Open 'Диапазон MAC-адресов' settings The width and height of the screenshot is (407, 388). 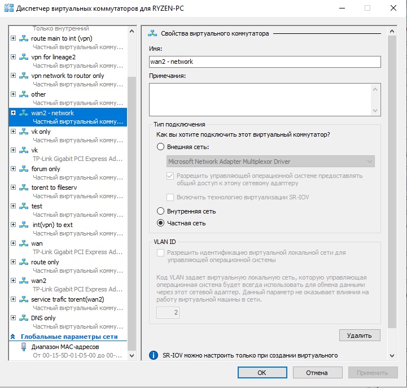[x=65, y=347]
